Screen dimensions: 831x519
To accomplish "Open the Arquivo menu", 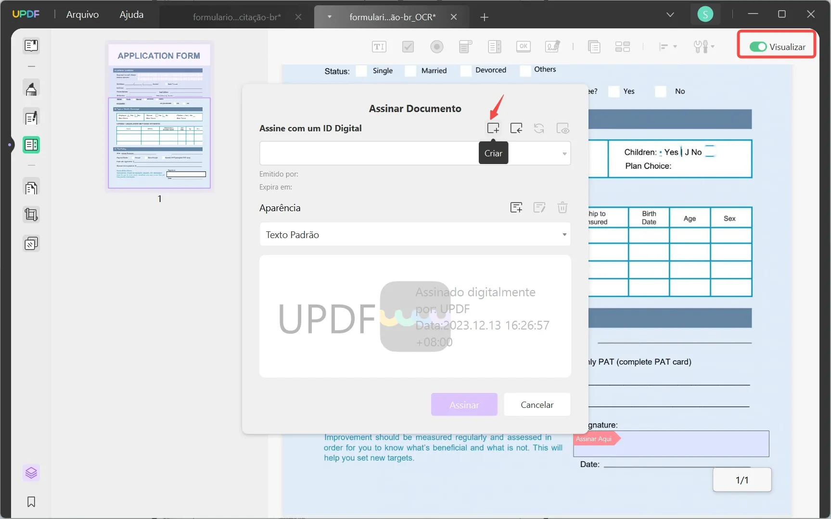I will 83,14.
